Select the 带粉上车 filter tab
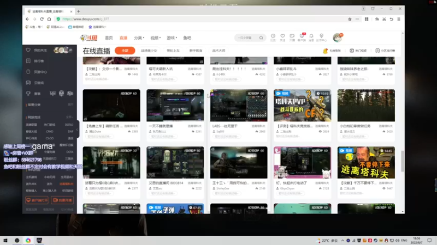Image resolution: width=437 pixels, height=245 pixels. click(173, 51)
